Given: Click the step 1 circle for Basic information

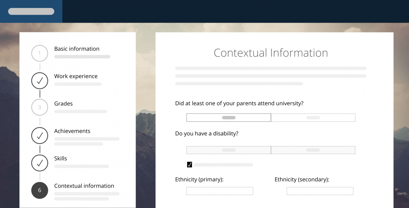Looking at the screenshot, I should 40,53.
